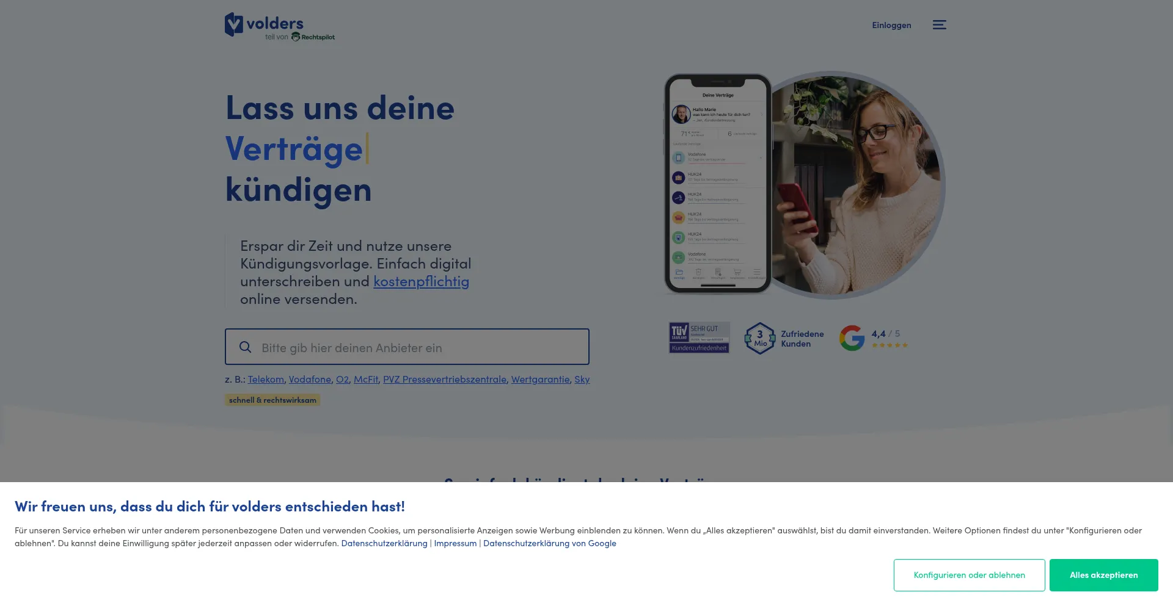Click the Einloggen link

point(891,25)
